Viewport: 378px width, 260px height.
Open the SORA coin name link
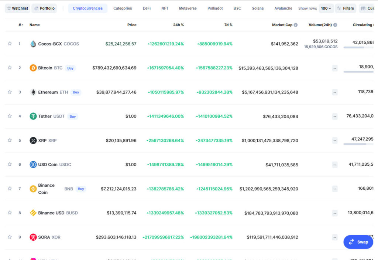click(44, 237)
